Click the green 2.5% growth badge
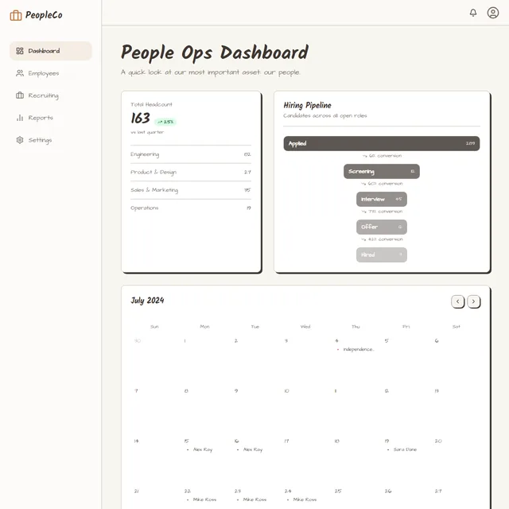The image size is (509, 509). coord(165,122)
